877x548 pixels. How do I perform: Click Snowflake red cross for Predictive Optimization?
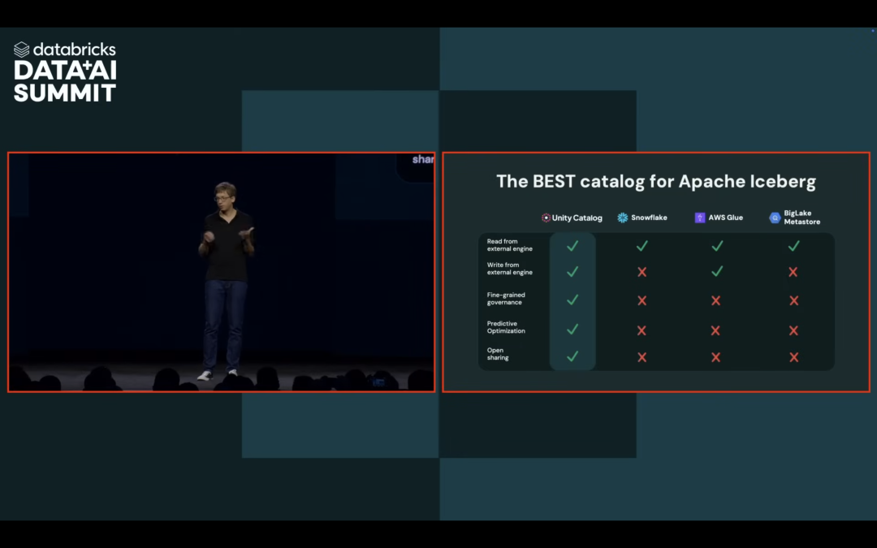tap(642, 330)
